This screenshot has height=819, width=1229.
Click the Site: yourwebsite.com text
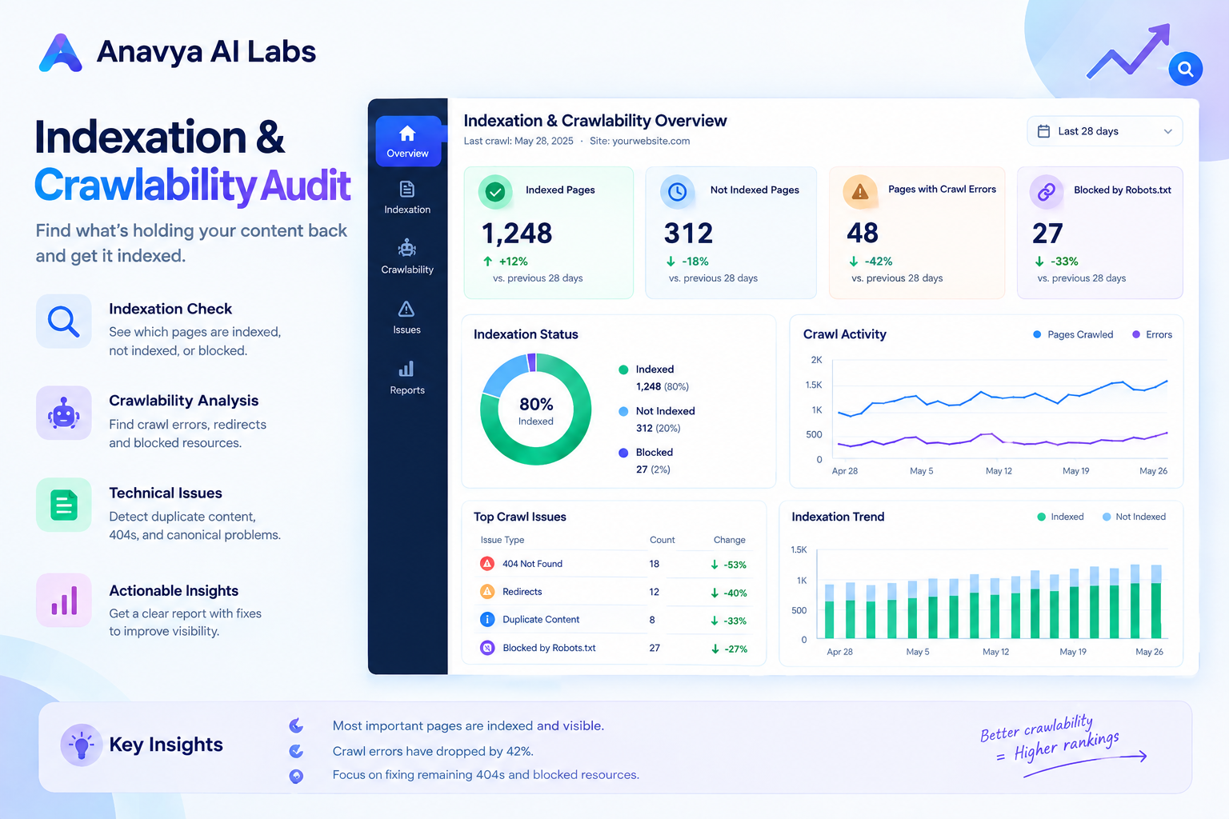(x=639, y=141)
